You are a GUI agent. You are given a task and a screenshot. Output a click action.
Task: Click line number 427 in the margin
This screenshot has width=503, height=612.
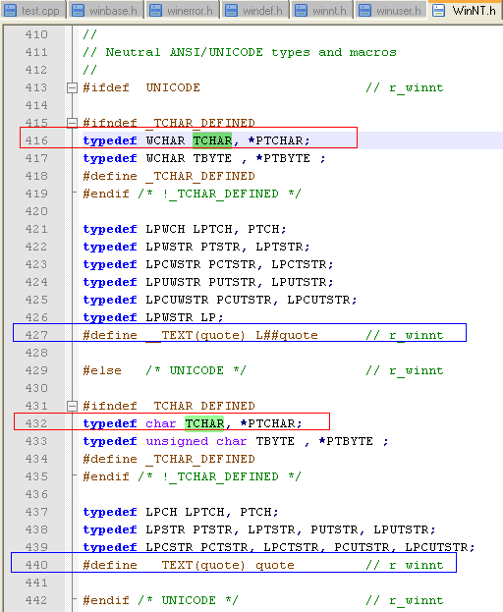[x=36, y=335]
